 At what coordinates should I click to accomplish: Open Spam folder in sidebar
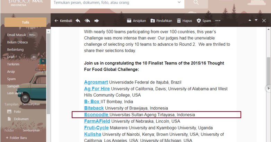coord(11,79)
